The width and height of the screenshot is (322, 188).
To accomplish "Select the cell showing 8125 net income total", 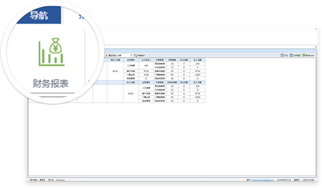I will [x=115, y=71].
